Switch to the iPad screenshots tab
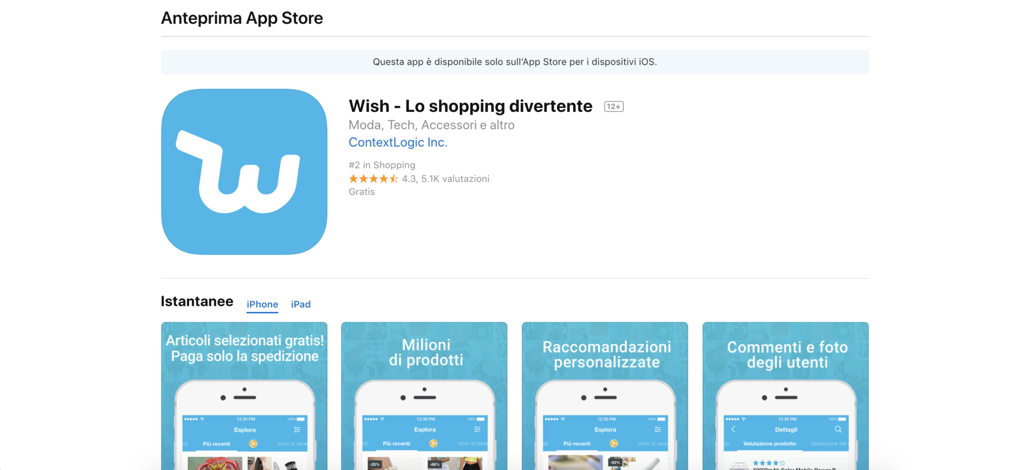Viewport: 1030px width, 470px height. (301, 304)
